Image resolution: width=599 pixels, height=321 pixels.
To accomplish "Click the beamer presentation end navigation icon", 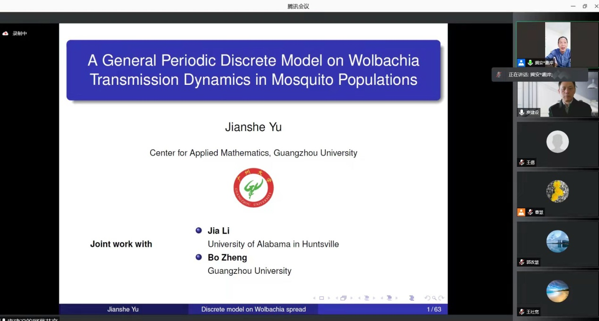I will point(412,298).
